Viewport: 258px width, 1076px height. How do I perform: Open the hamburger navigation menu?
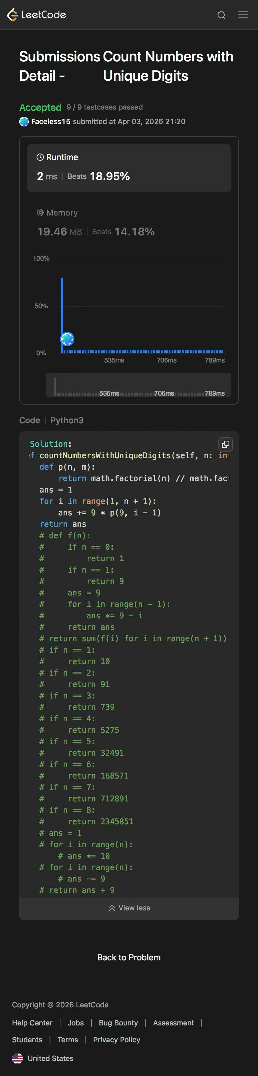(x=243, y=15)
